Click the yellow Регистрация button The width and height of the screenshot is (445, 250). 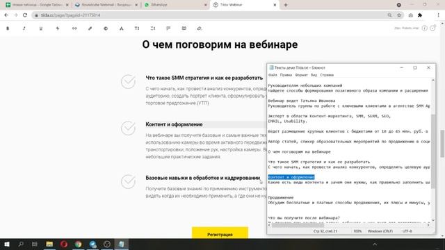[x=220, y=233]
